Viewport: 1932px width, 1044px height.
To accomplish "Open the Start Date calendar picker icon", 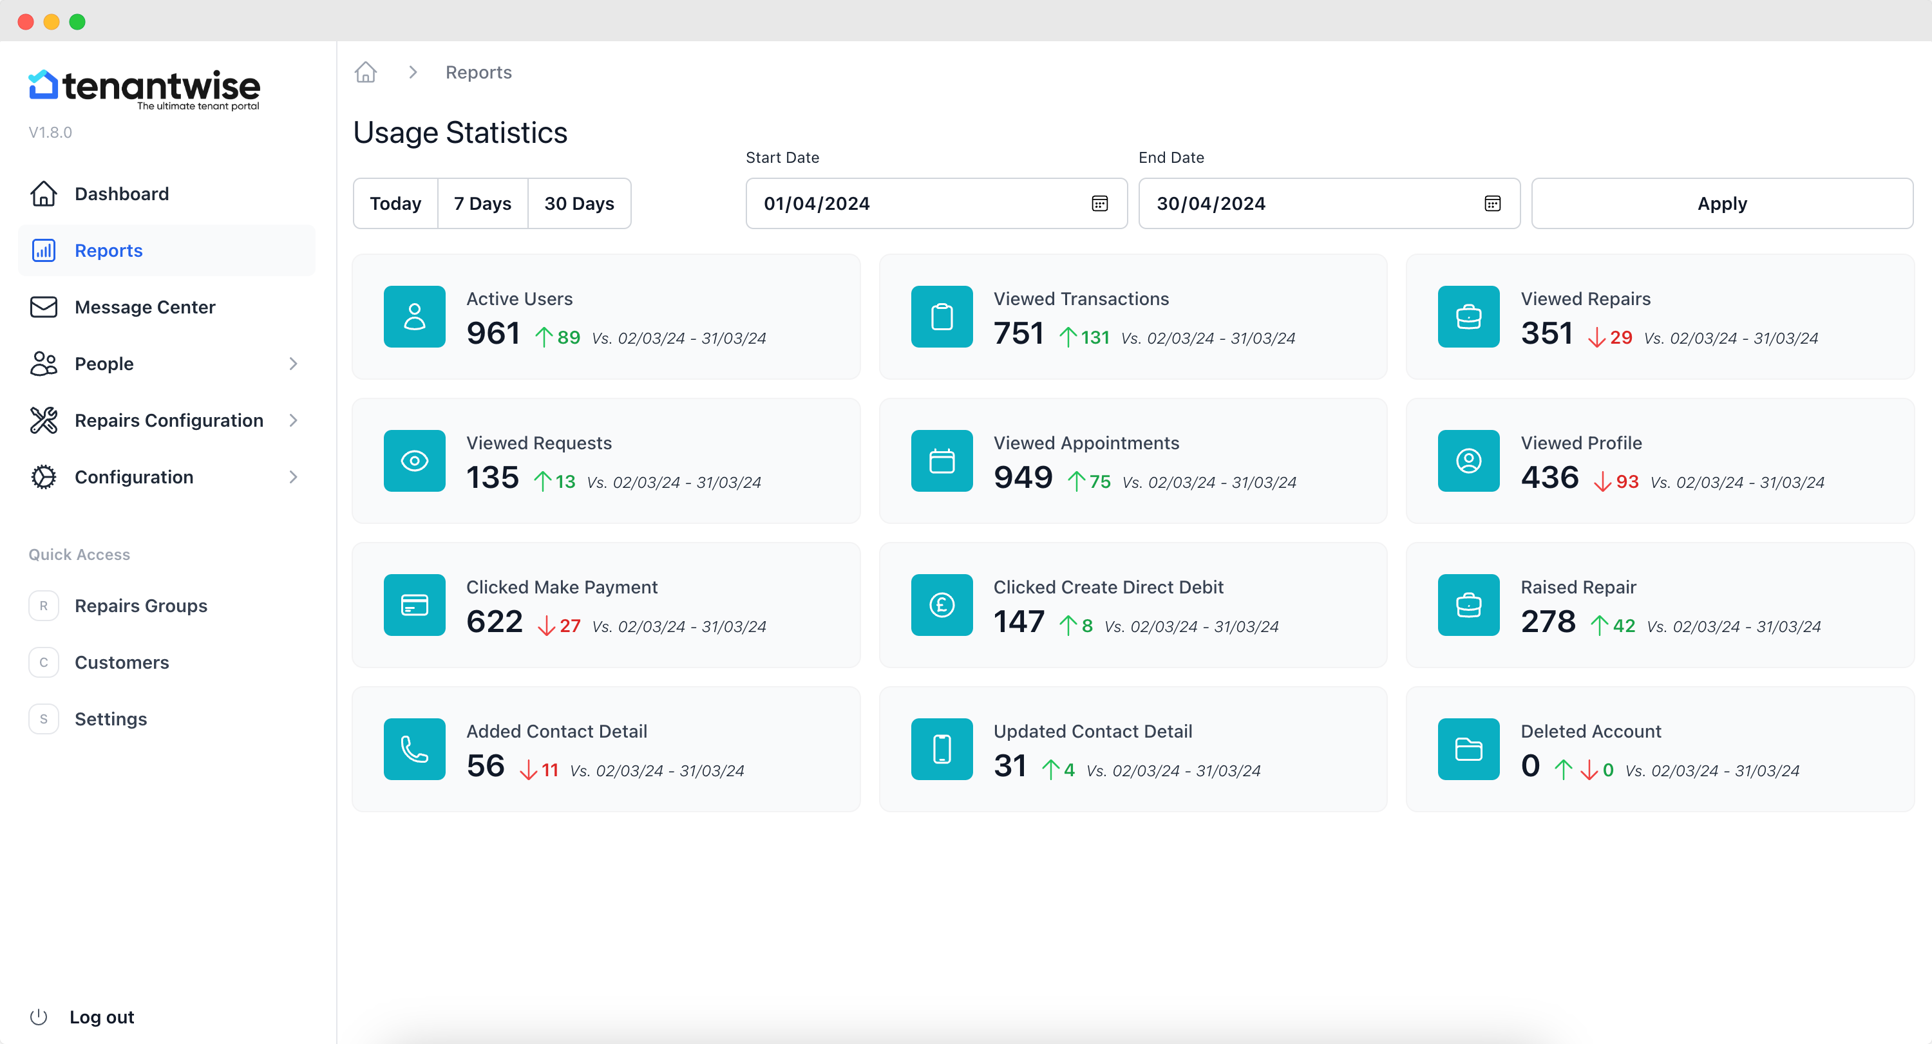I will pyautogui.click(x=1099, y=203).
